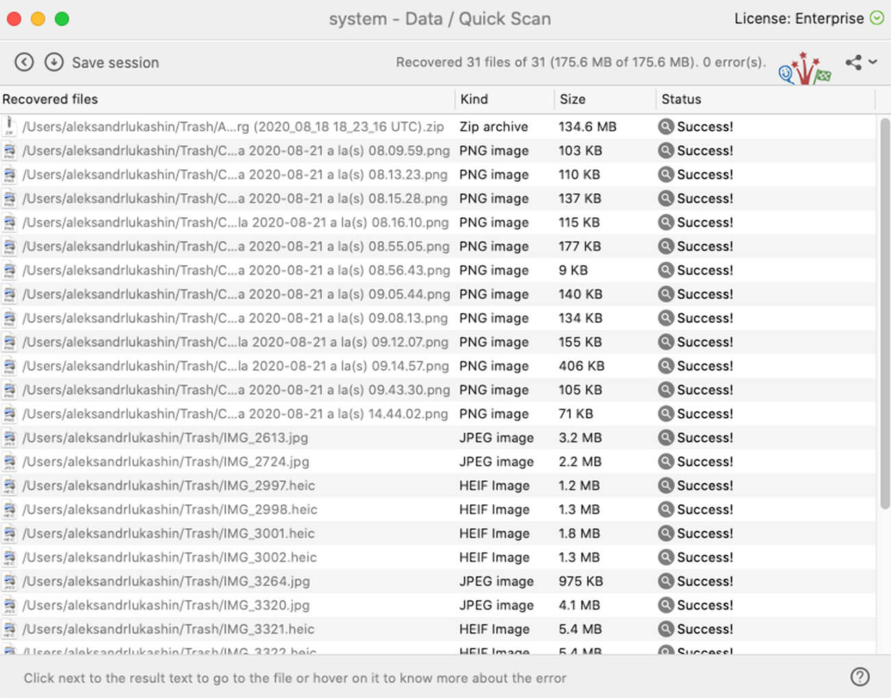Expand the share dropdown chevron
The image size is (891, 698).
click(872, 62)
